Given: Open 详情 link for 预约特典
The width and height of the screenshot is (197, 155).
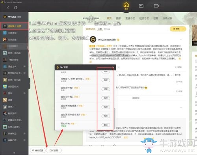Looking at the screenshot, I should 73,124.
